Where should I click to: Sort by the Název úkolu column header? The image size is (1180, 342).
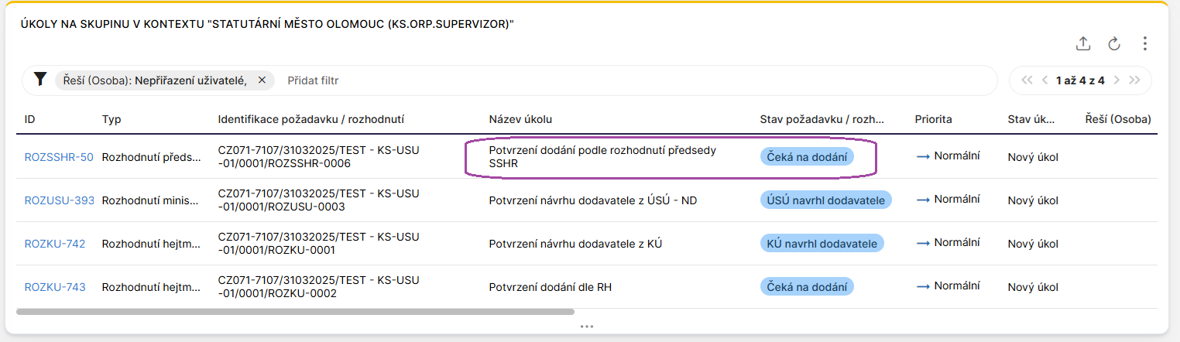[520, 119]
